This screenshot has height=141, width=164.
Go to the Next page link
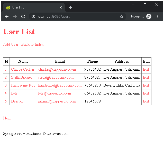(7, 118)
